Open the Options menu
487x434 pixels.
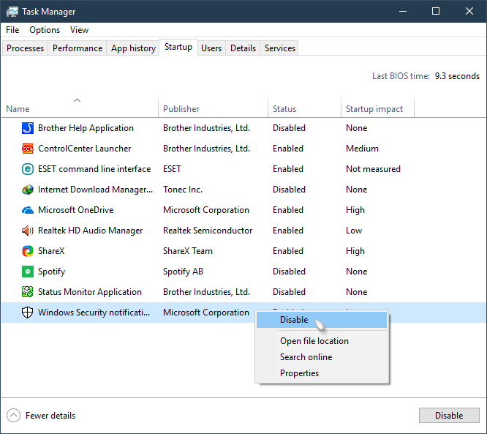click(x=45, y=30)
